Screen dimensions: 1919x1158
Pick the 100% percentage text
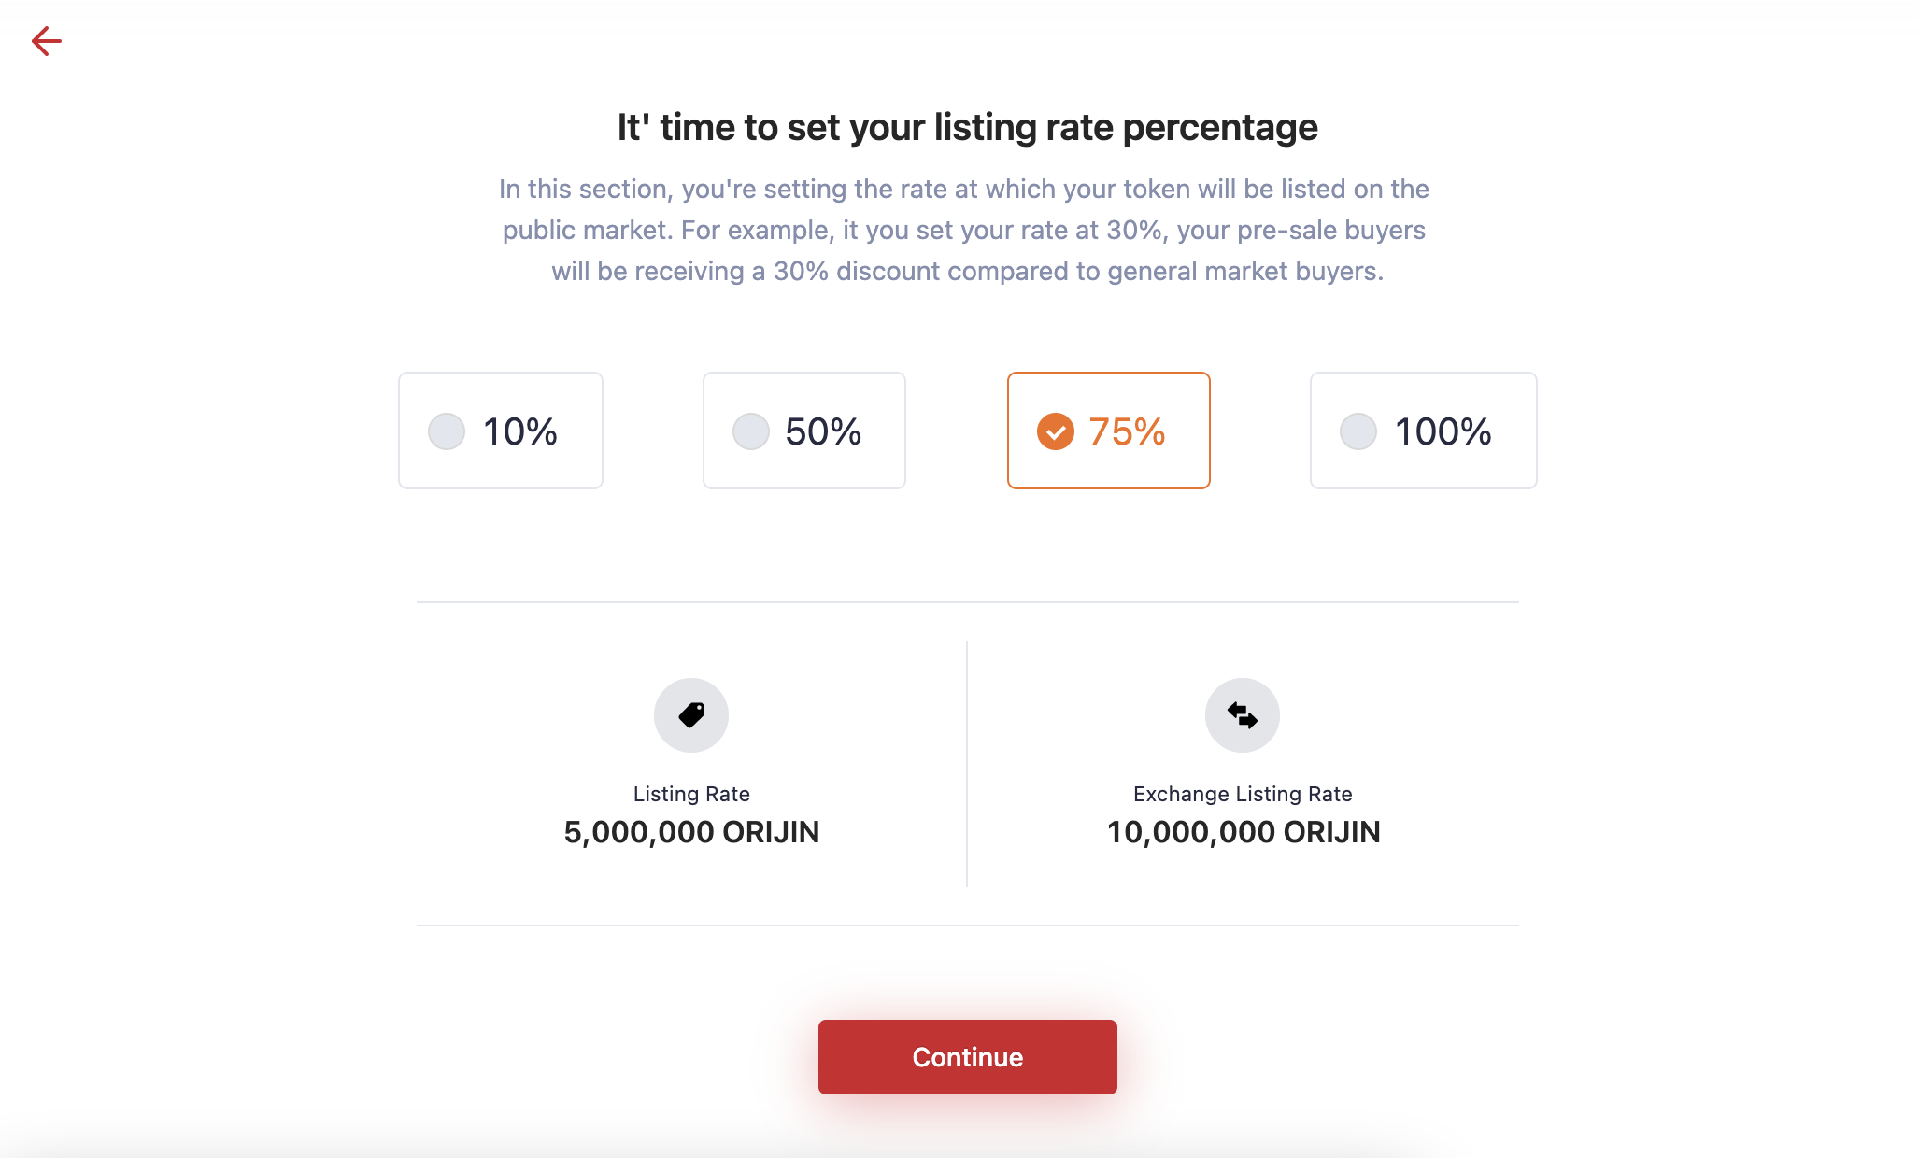click(x=1443, y=431)
